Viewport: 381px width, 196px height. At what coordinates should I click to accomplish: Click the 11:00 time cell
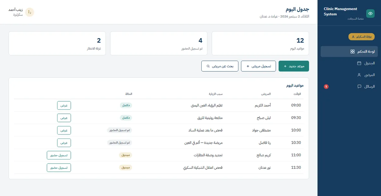(x=296, y=155)
